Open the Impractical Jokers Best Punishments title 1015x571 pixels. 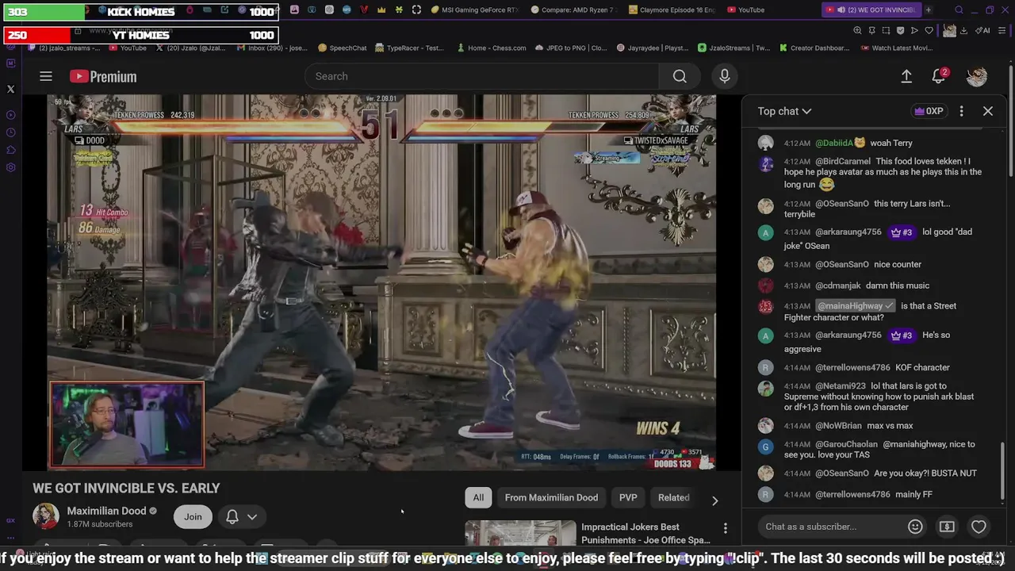point(645,533)
